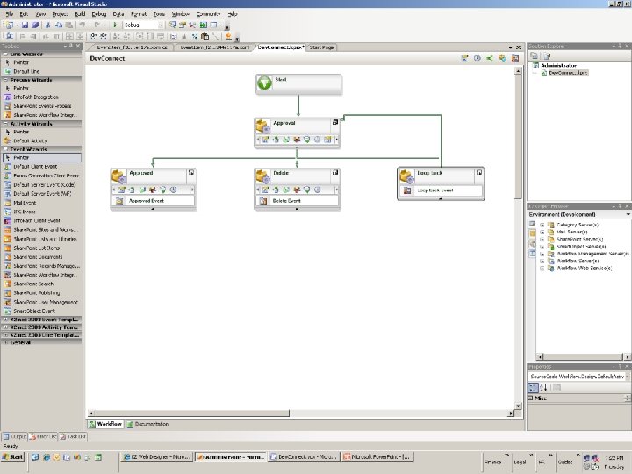Collapse the Misc properties category

point(530,398)
